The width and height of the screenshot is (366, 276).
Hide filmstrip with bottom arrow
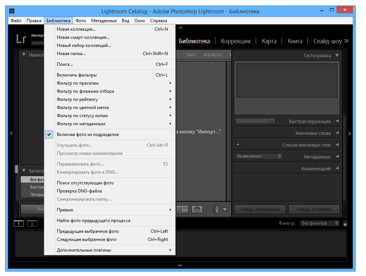pyautogui.click(x=180, y=266)
